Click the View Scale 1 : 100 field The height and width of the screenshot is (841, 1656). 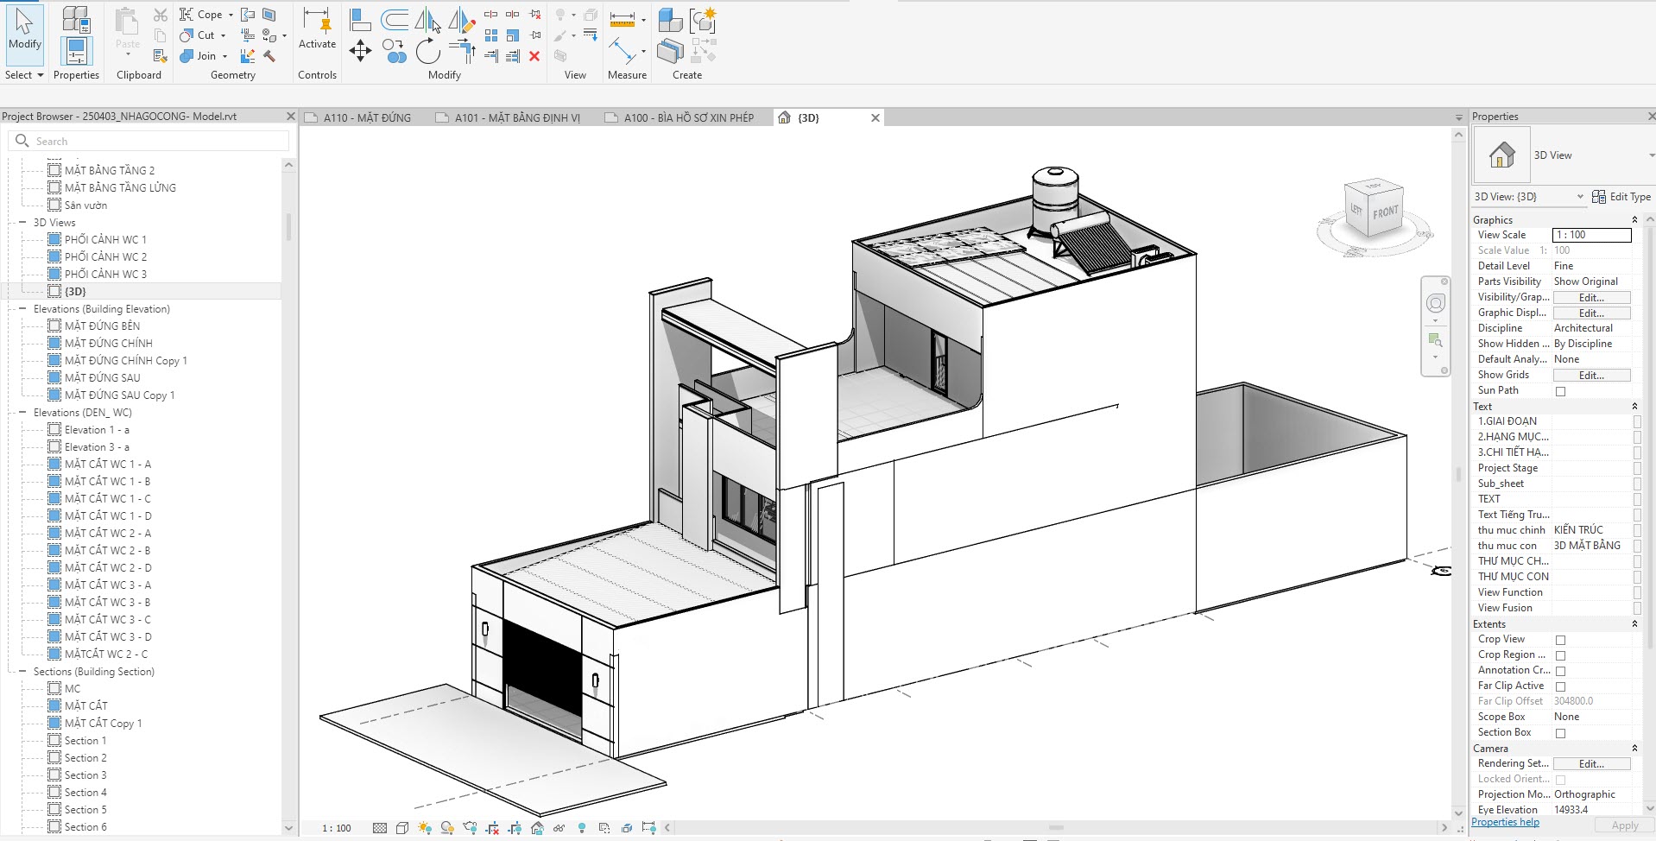(1591, 235)
